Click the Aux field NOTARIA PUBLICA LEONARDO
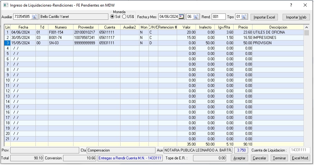The image size is (314, 165). (x=198, y=150)
